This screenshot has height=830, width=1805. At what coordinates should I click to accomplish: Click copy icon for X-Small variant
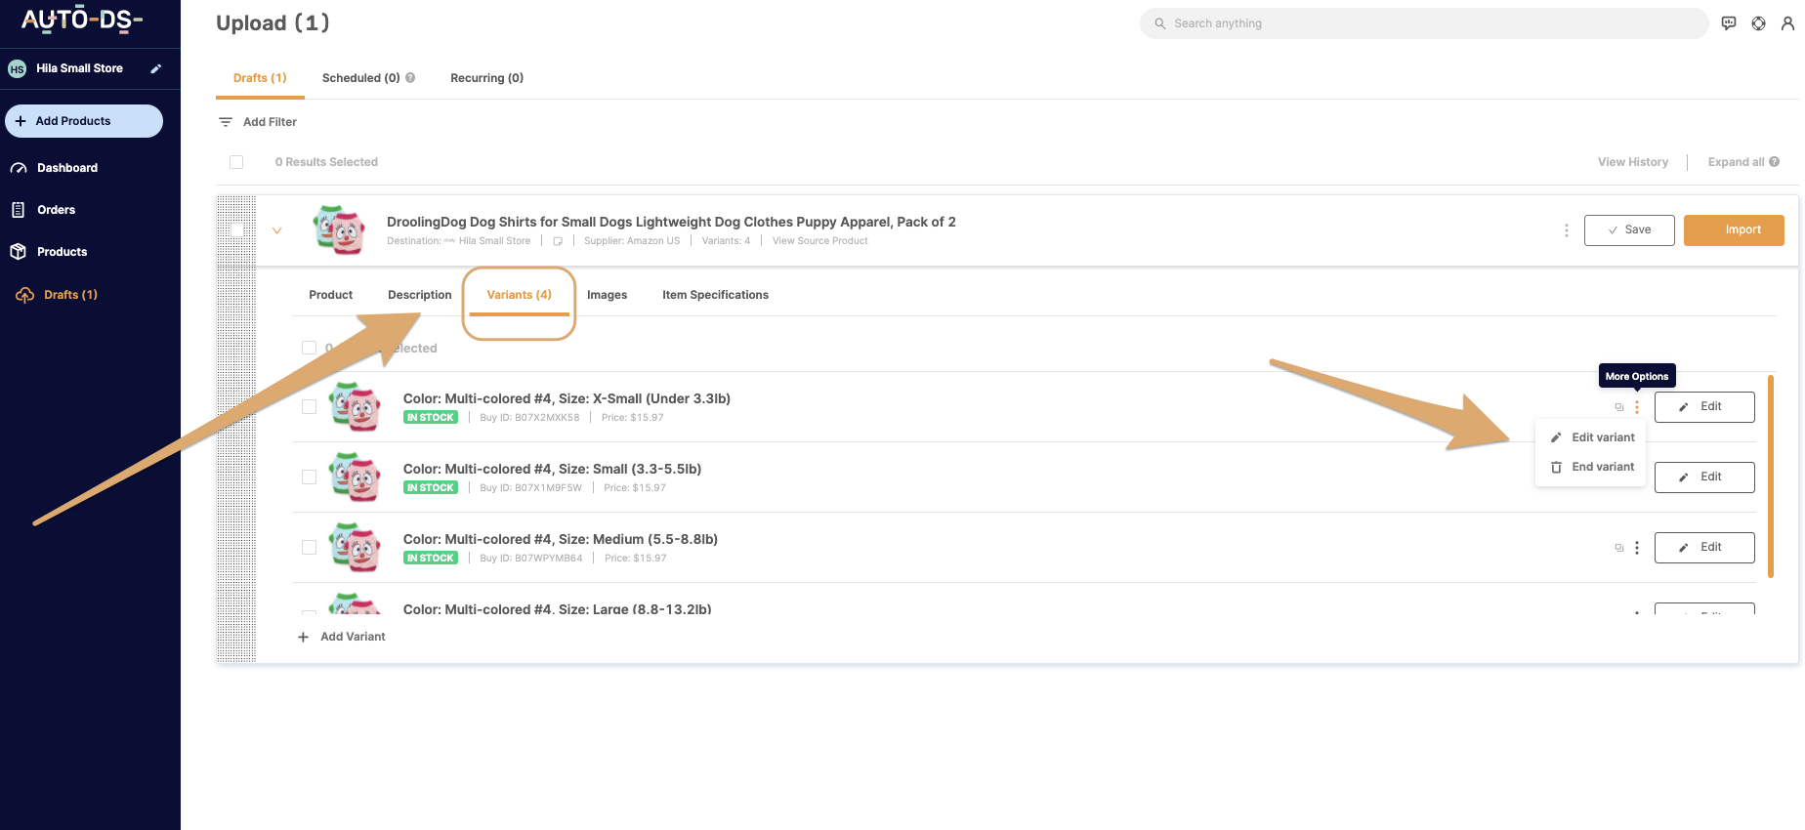coord(1618,407)
